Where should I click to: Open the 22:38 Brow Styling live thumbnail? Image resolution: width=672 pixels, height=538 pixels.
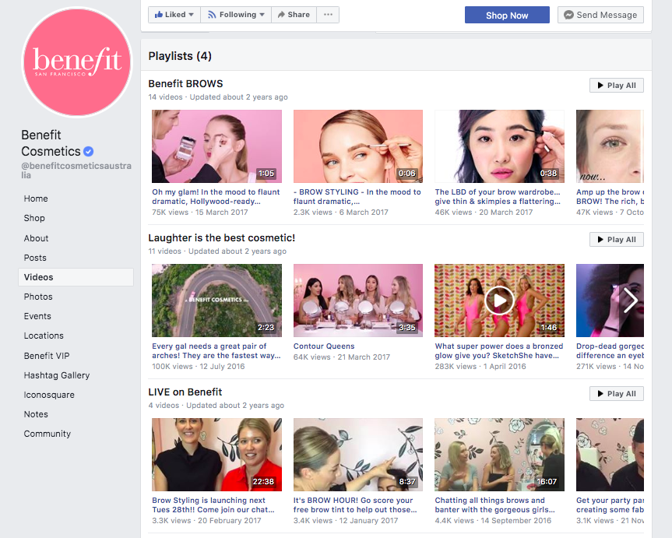click(x=216, y=455)
